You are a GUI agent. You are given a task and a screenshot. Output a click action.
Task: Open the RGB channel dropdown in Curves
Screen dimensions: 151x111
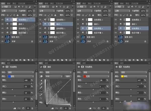click(54, 76)
